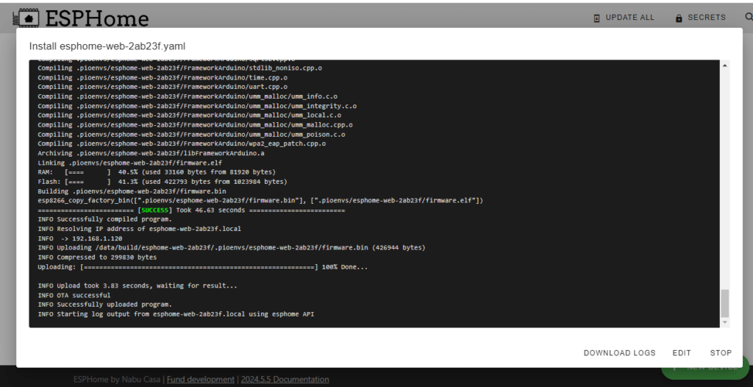Click the 'Archiving libFrameworkArduino.a' log line
This screenshot has height=387, width=753.
[x=151, y=153]
